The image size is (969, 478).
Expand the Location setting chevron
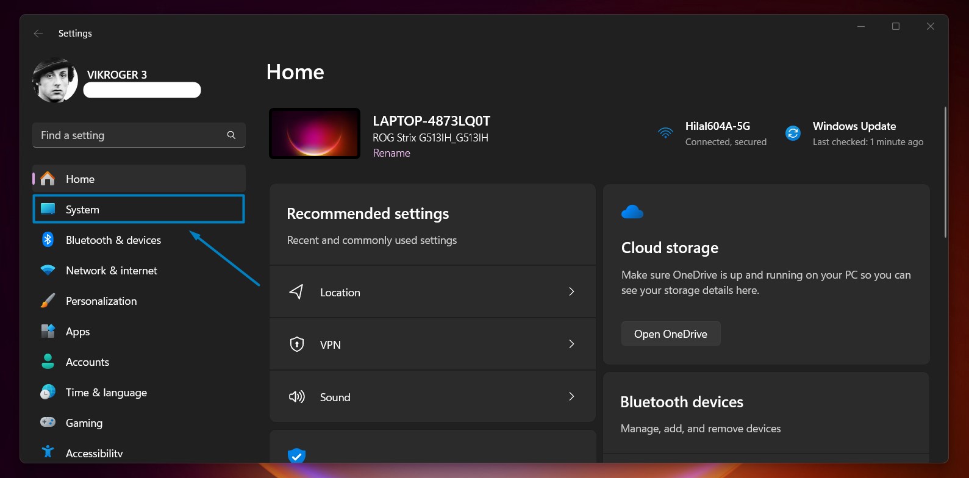(x=571, y=291)
